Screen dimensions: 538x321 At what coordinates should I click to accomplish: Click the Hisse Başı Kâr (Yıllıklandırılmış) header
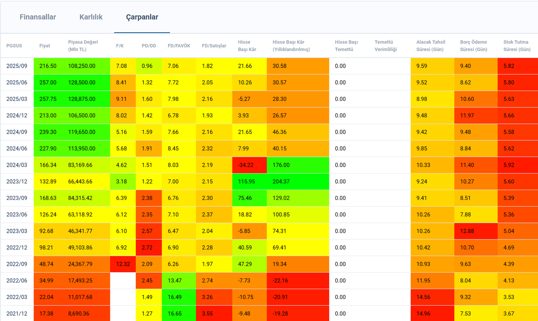[x=291, y=46]
